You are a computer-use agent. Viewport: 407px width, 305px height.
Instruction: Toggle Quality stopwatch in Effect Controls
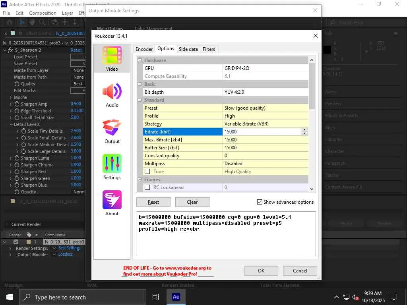tap(17, 84)
